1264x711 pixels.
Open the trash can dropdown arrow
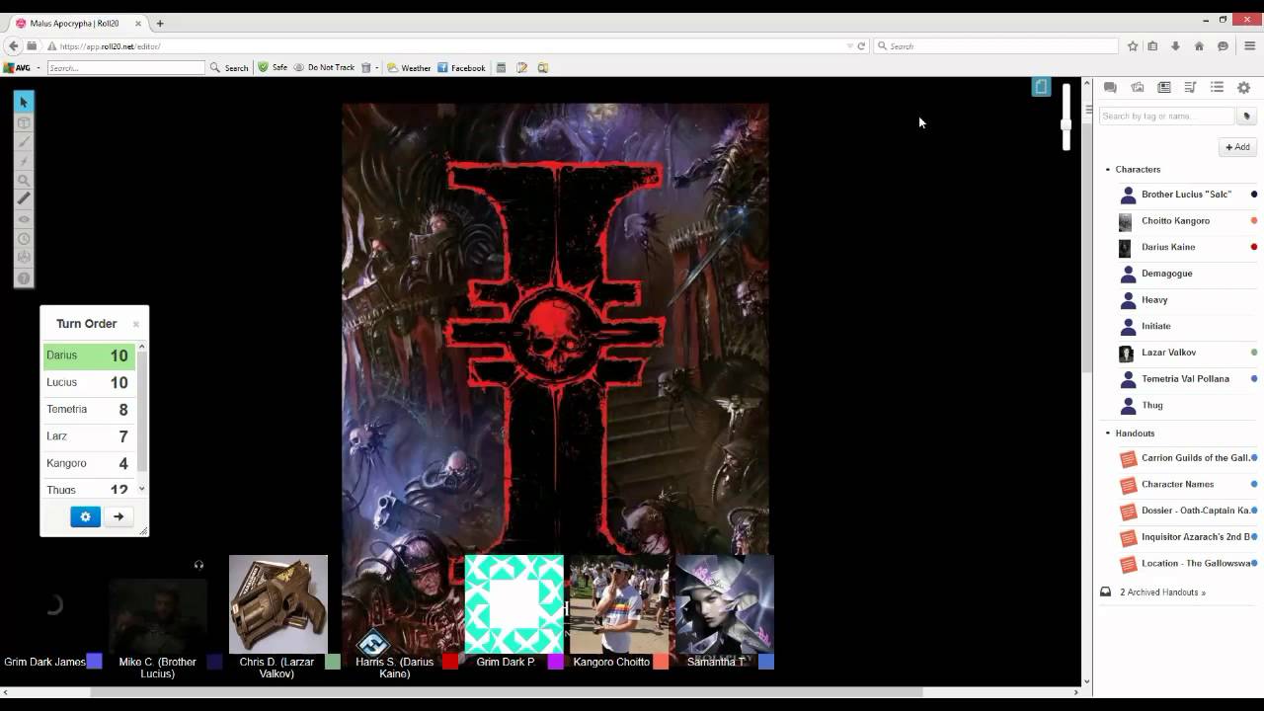(376, 68)
